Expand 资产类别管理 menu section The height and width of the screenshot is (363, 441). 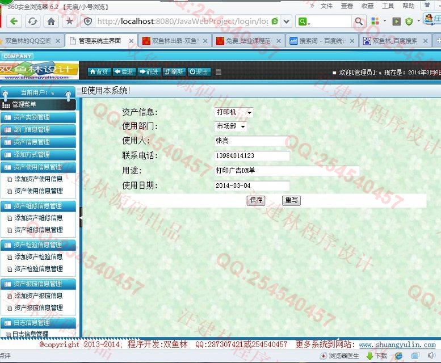pos(38,117)
